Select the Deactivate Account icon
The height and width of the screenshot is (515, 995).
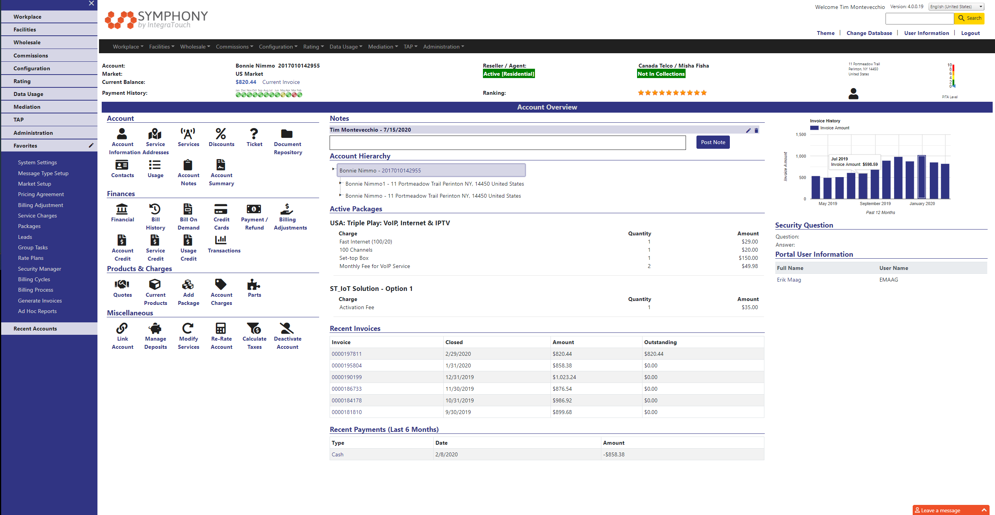click(x=287, y=334)
